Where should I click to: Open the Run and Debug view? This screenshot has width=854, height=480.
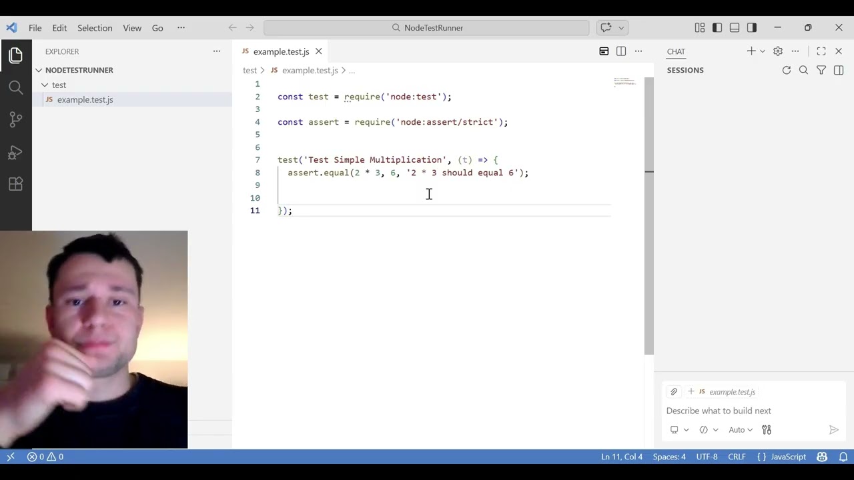16,152
